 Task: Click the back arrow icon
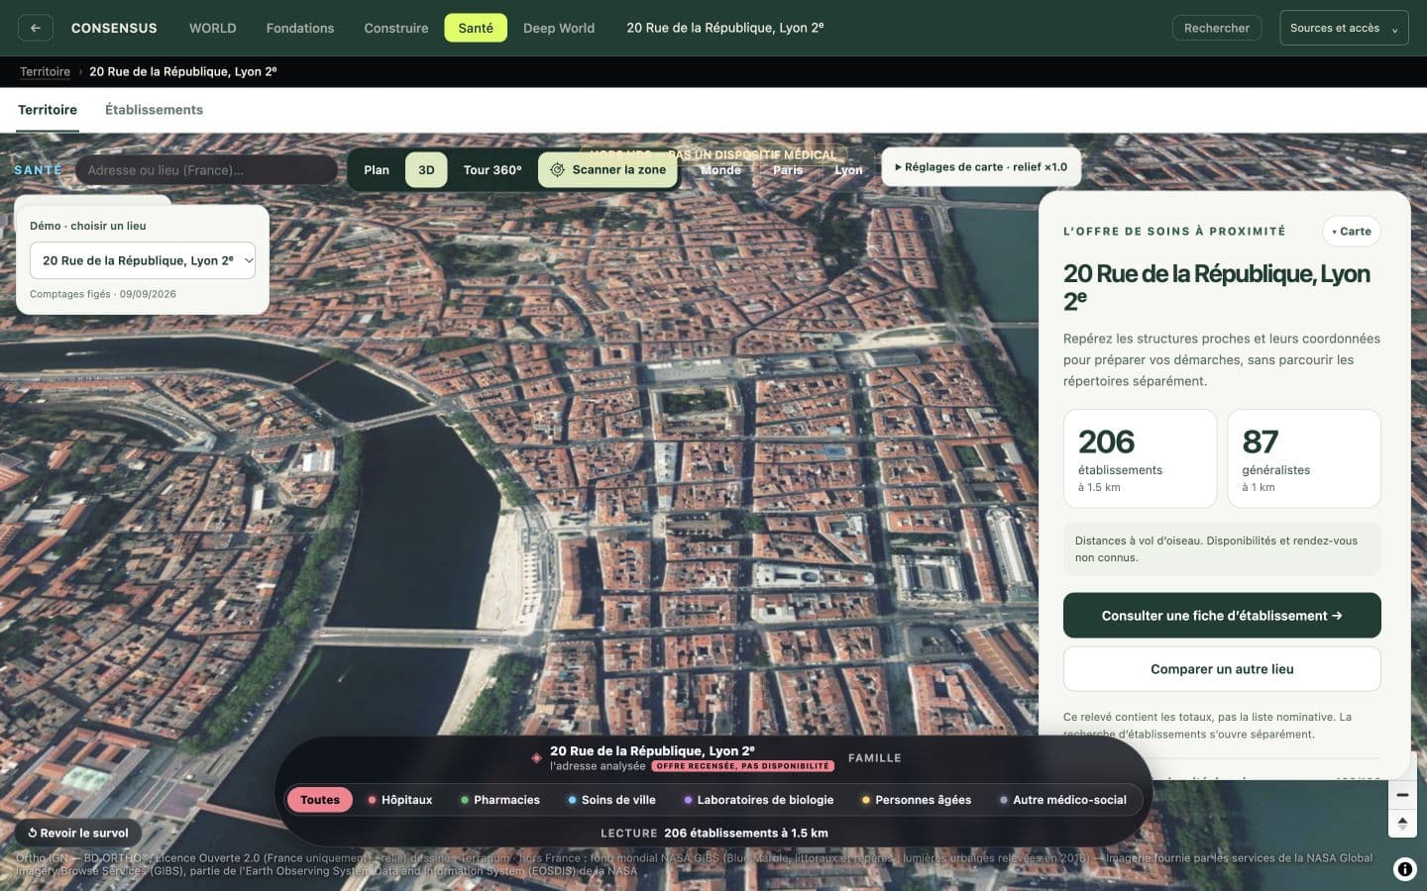36,28
